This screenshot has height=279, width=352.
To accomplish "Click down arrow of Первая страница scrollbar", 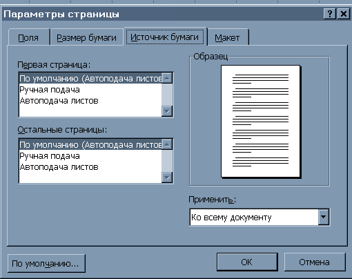I will click(167, 111).
